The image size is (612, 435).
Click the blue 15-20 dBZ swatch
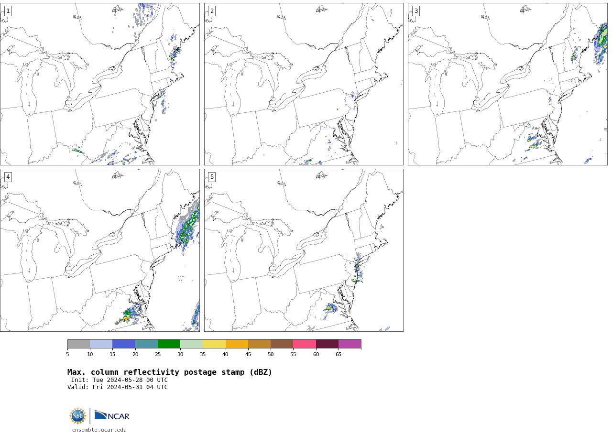(124, 344)
